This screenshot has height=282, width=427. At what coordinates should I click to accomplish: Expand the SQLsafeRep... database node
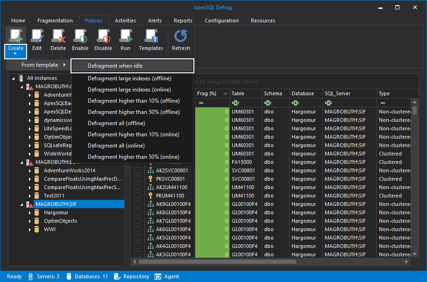coord(30,145)
